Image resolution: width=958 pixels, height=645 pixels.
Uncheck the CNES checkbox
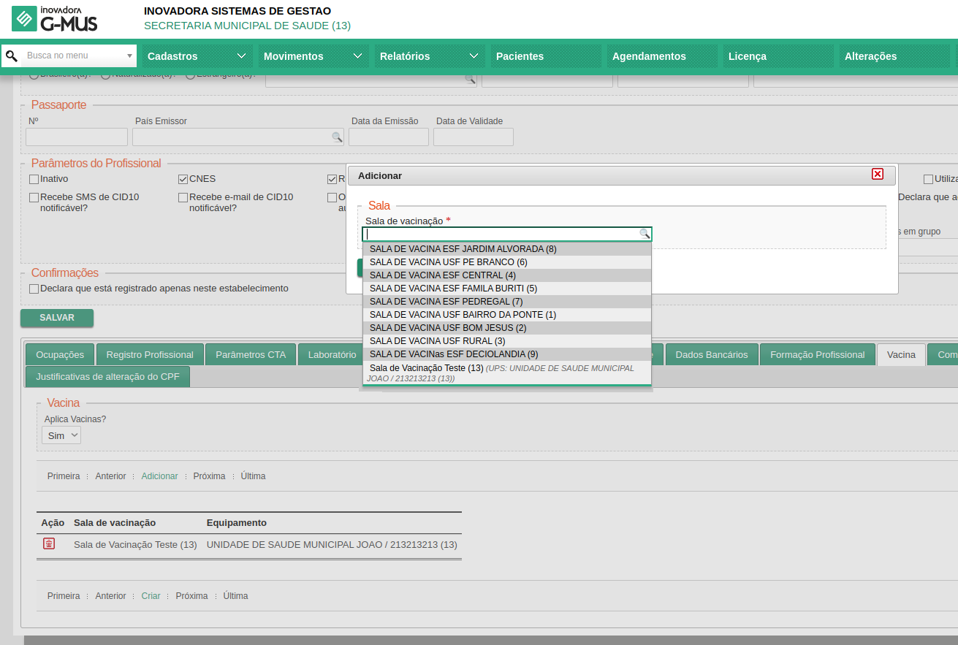tap(183, 179)
